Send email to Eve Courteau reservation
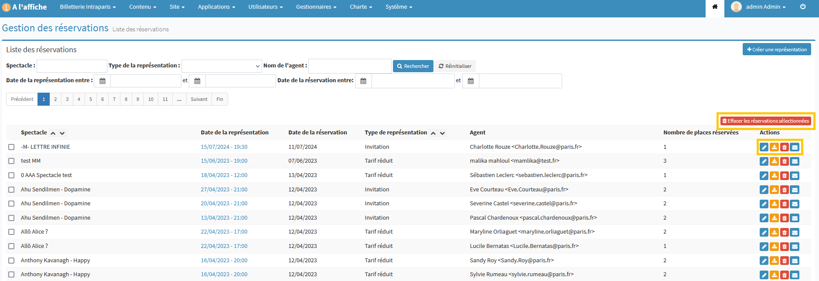The image size is (819, 281). pyautogui.click(x=795, y=190)
